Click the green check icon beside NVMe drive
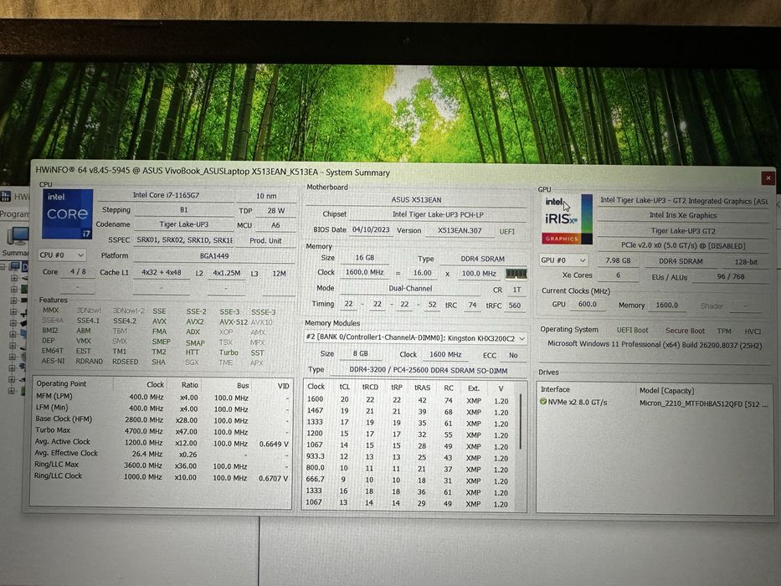781x586 pixels. click(543, 402)
